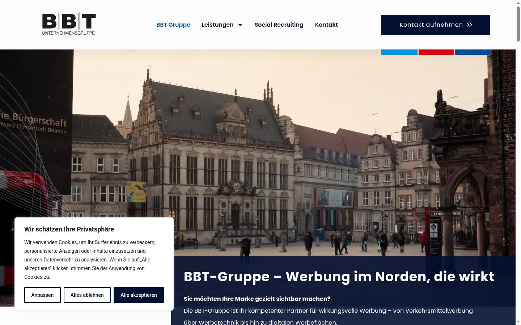Go to Social Recruiting page
The image size is (521, 325).
(279, 25)
